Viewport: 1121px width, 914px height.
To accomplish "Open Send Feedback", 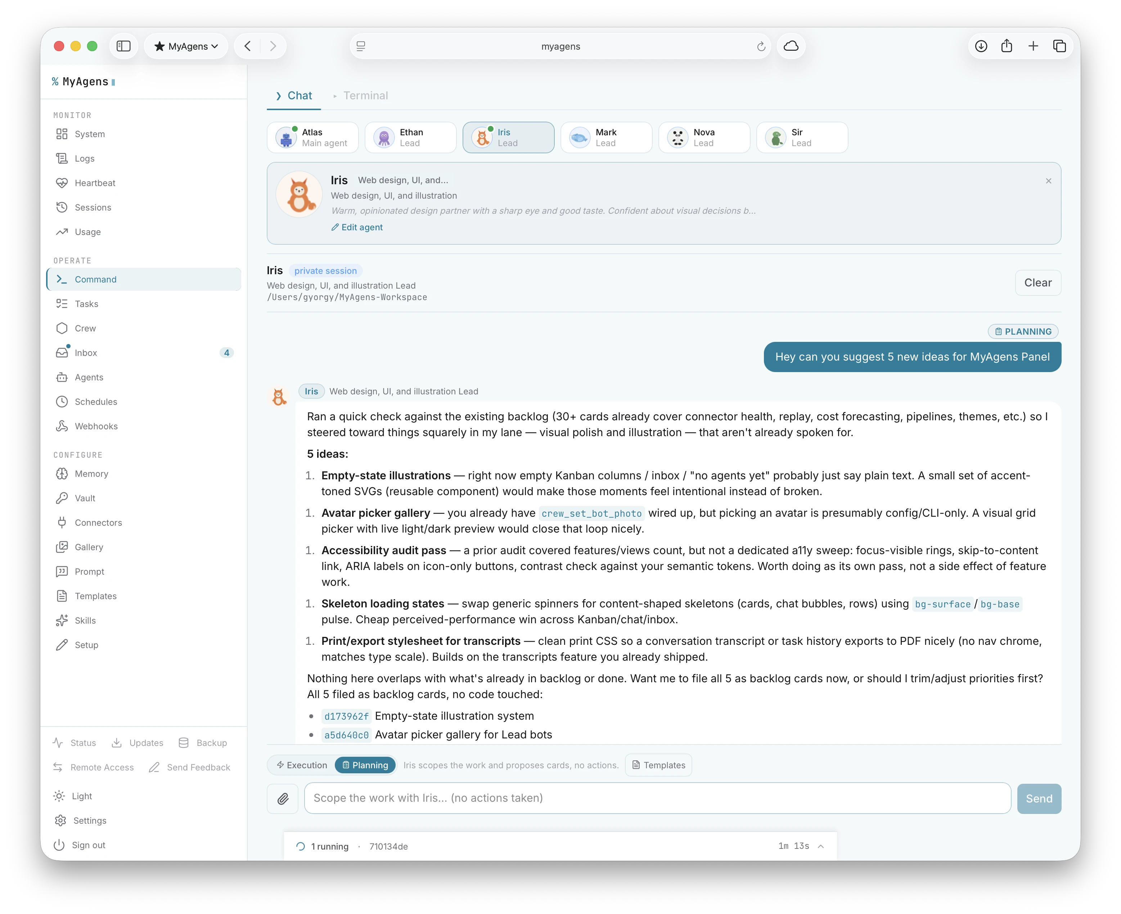I will tap(190, 768).
